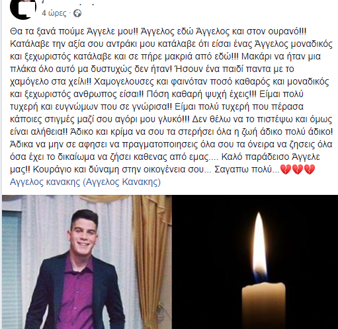
Task: Click the last broken heart emoji
Action: coord(310,169)
